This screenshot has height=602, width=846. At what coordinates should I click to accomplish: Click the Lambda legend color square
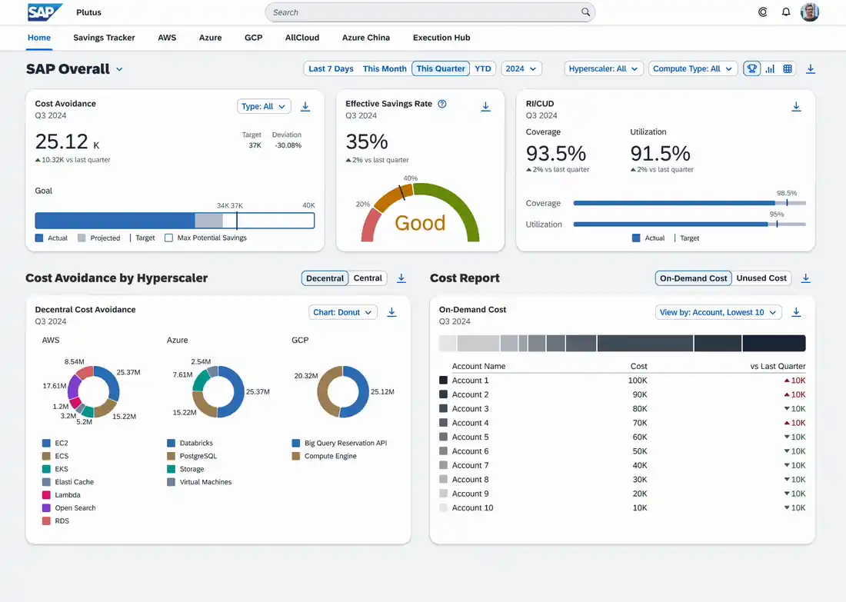[46, 494]
